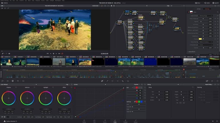Image resolution: width=220 pixels, height=123 pixels.
Task: Open the Curves palette icon
Action: point(102,81)
